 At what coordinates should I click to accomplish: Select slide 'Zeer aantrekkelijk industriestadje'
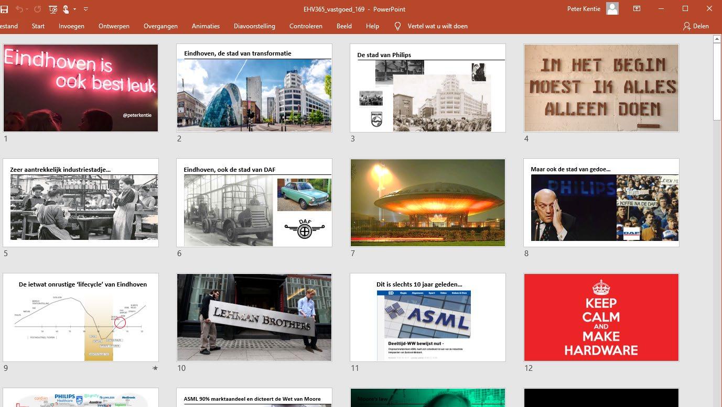(x=81, y=203)
